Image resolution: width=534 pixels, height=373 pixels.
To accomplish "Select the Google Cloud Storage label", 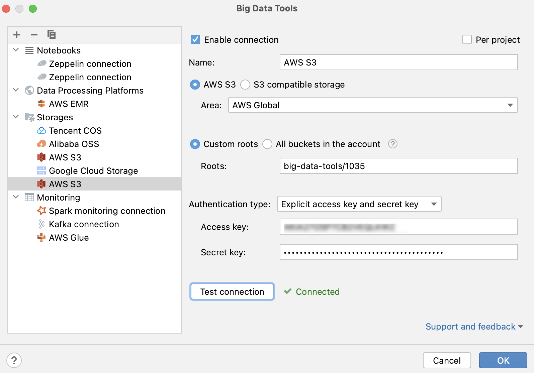I will coord(93,171).
